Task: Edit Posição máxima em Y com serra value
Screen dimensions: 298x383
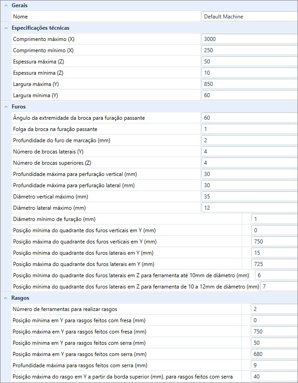Action: (274, 354)
